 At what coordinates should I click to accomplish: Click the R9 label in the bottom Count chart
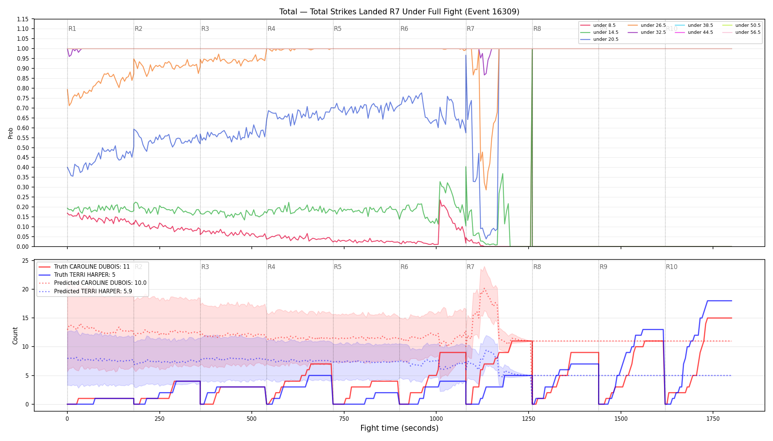coord(603,267)
